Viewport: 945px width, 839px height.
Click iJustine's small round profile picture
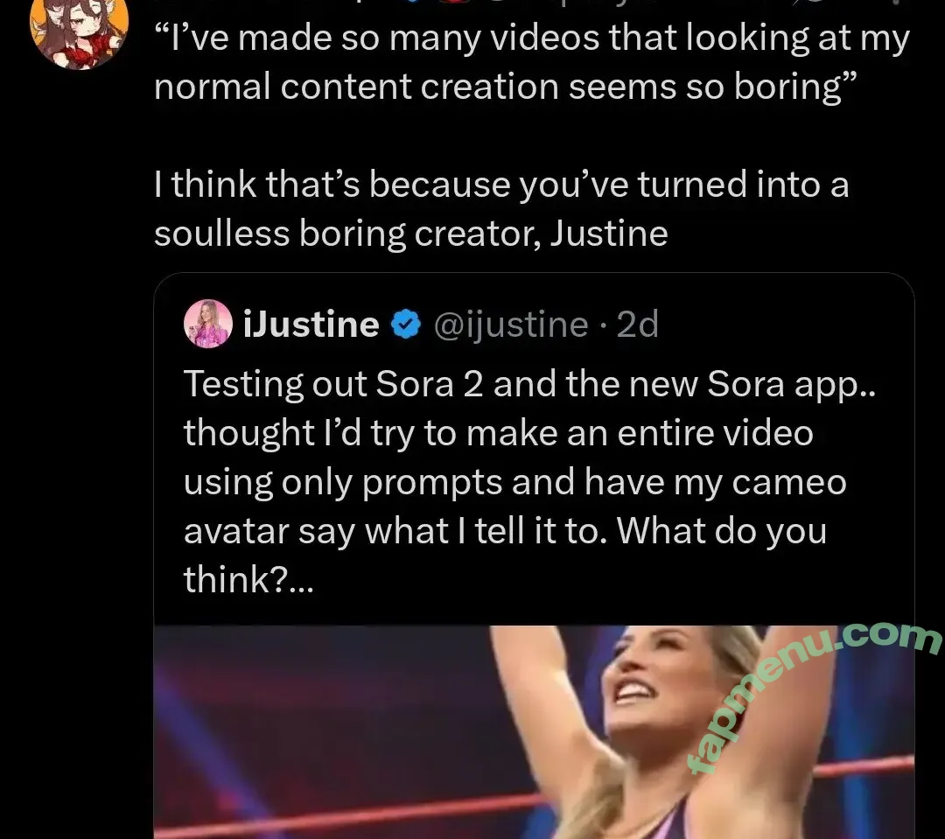click(x=207, y=325)
